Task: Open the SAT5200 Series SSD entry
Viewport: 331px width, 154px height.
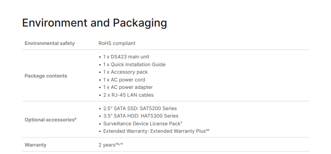Action: pyautogui.click(x=140, y=108)
